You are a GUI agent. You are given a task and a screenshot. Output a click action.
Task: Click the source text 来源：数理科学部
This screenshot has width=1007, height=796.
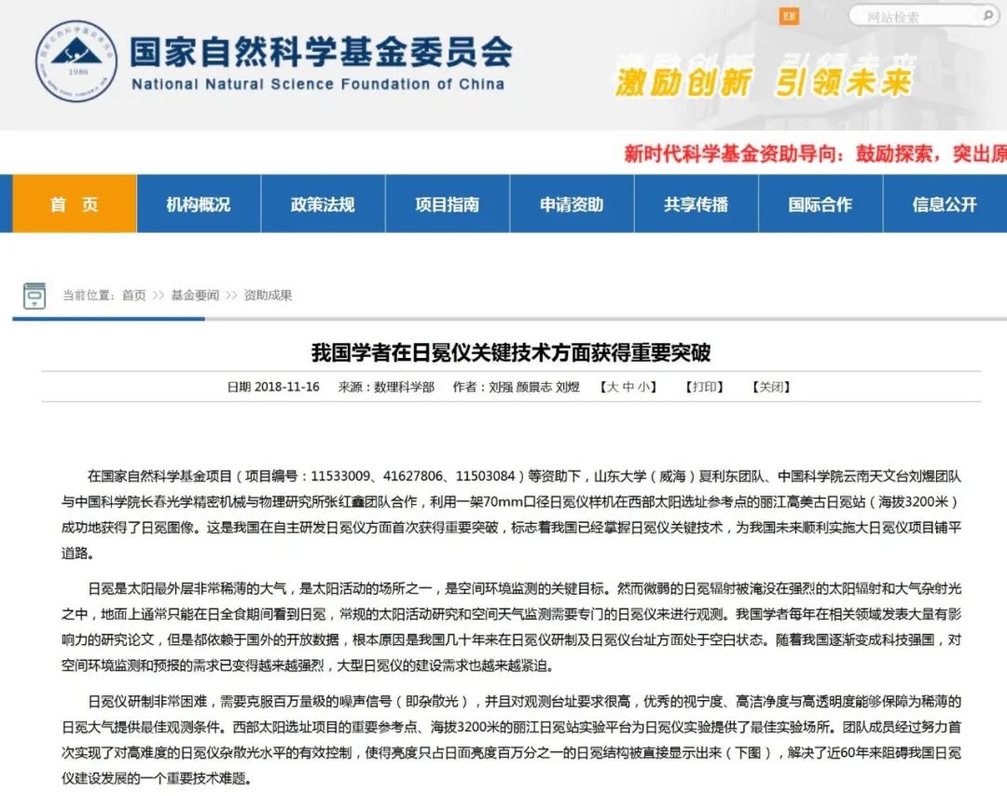click(386, 387)
